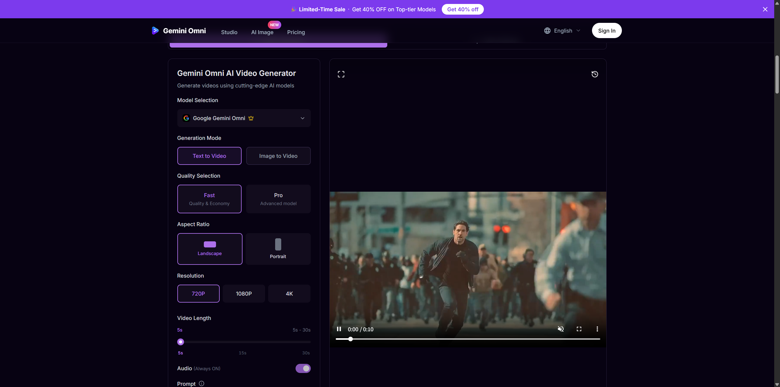Click the Get 40% off button
Image resolution: width=780 pixels, height=387 pixels.
click(463, 9)
